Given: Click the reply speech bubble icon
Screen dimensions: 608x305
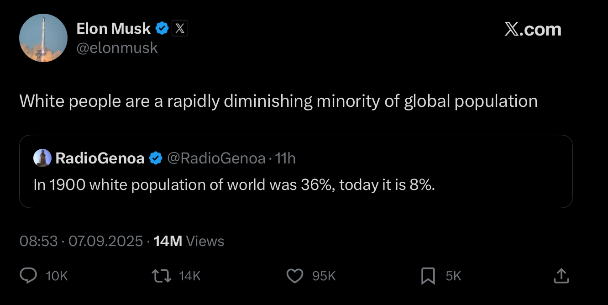Looking at the screenshot, I should pos(29,275).
